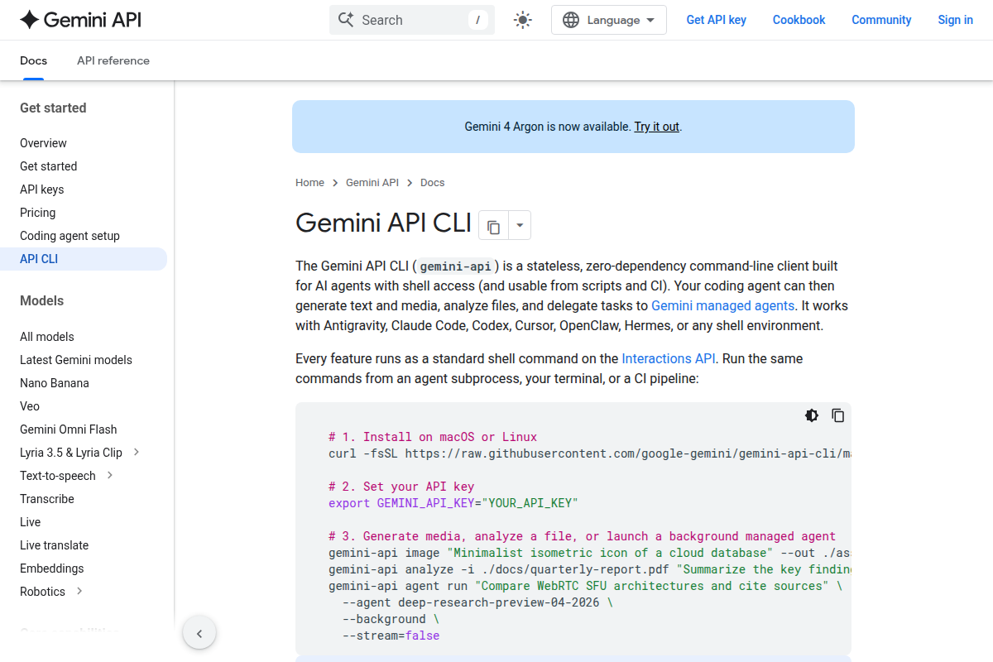
Task: Open Overview in sidebar
Action: [43, 143]
